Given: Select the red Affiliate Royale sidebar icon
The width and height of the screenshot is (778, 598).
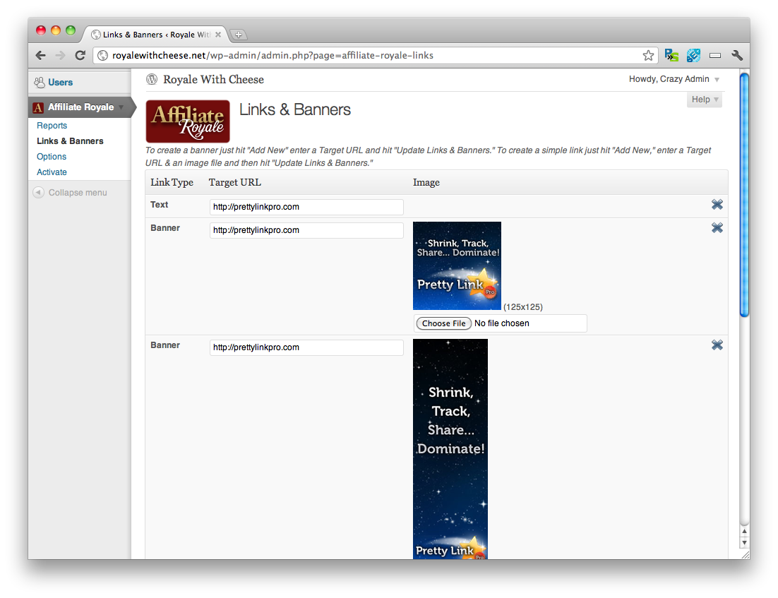Looking at the screenshot, I should click(x=37, y=107).
